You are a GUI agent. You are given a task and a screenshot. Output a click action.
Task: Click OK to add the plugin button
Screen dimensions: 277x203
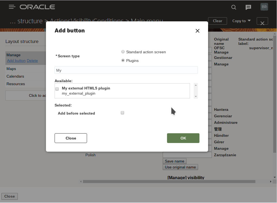point(183,138)
